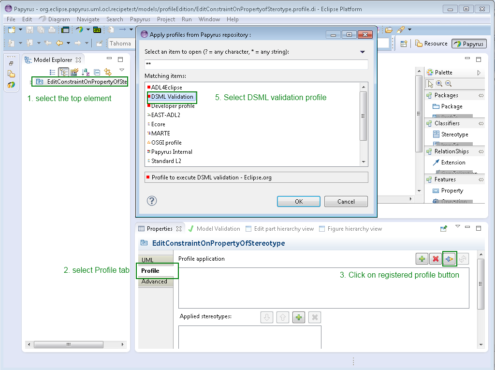
Task: Toggle the tree hierarchy view in Model Explorer
Action: click(63, 72)
